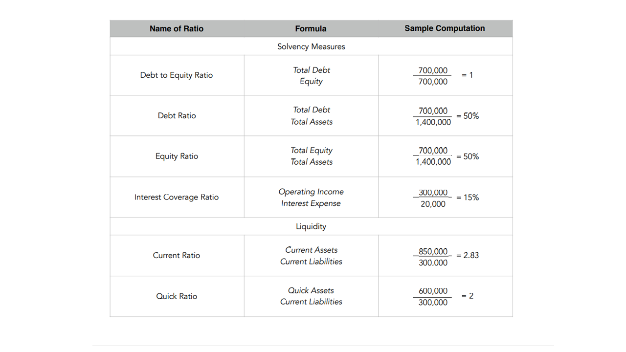This screenshot has width=626, height=352.
Task: Click the Total Equity over Total Assets formula
Action: click(312, 156)
